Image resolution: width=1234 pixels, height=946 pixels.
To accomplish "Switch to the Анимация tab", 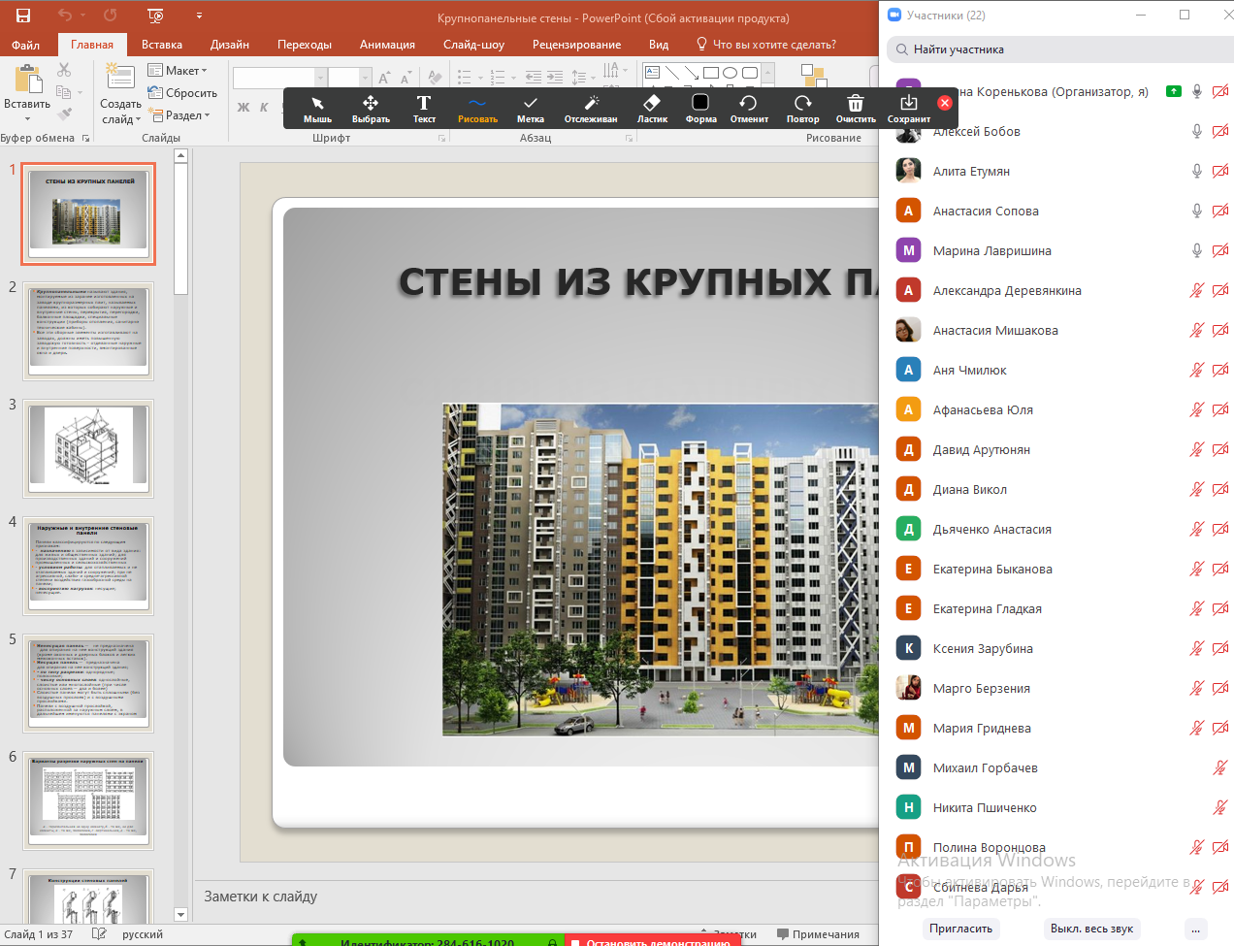I will pos(387,45).
